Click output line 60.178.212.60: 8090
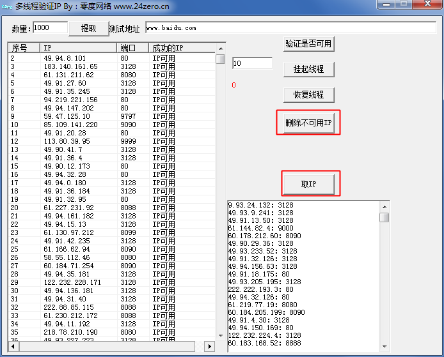 coord(264,236)
